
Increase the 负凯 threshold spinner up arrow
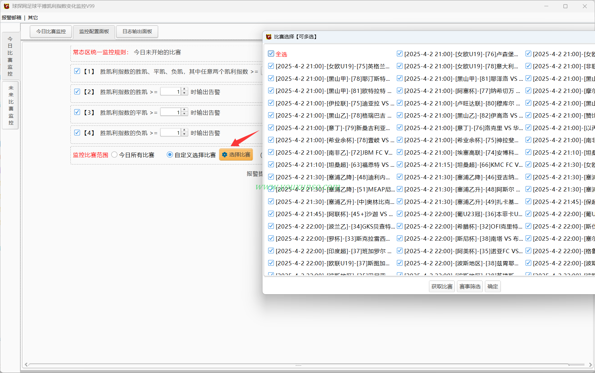(185, 130)
